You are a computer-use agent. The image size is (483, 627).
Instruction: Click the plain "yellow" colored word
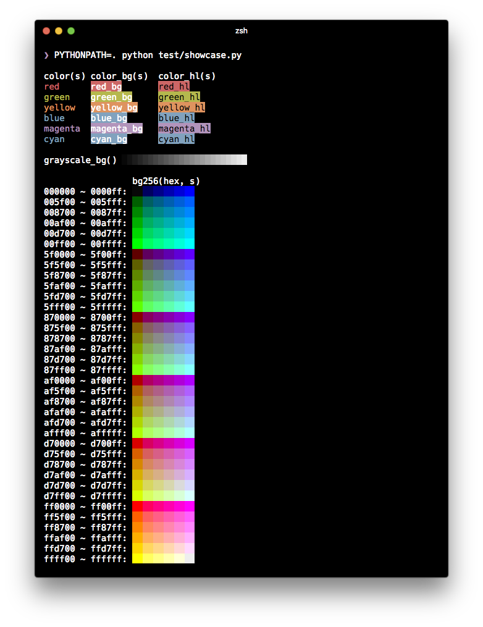click(x=59, y=107)
